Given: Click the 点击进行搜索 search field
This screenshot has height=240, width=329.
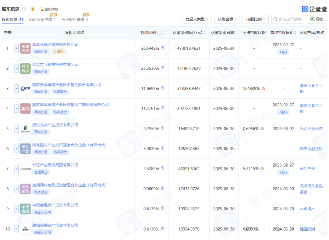Looking at the screenshot, I should coord(288,19).
